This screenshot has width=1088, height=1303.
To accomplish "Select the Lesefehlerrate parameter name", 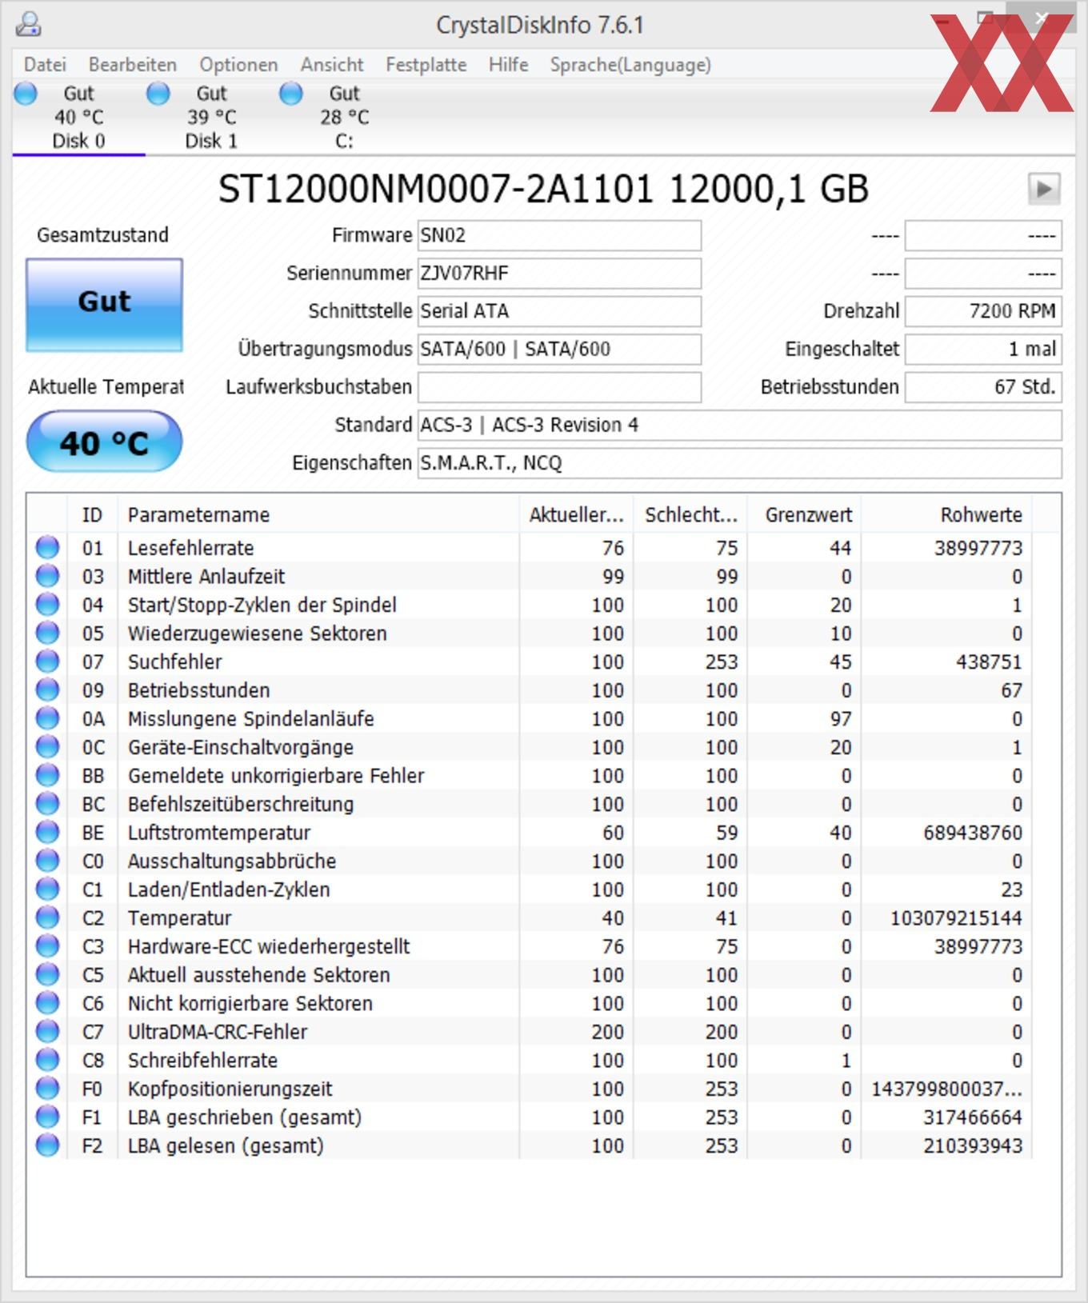I will point(190,548).
